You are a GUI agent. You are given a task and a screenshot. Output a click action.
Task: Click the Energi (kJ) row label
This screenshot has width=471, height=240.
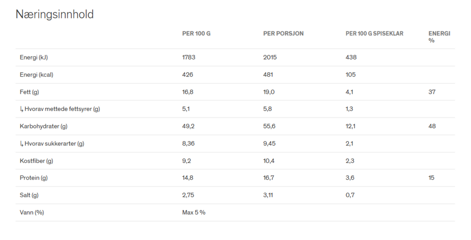point(34,58)
